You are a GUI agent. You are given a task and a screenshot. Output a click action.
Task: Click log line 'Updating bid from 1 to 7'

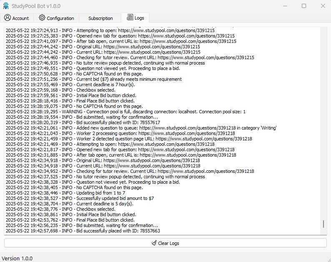(x=65, y=193)
